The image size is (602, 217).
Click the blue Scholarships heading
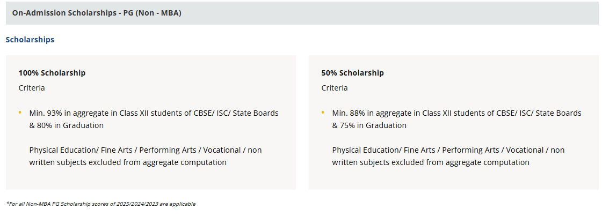click(x=30, y=40)
